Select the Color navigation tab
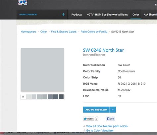 pos(136,15)
